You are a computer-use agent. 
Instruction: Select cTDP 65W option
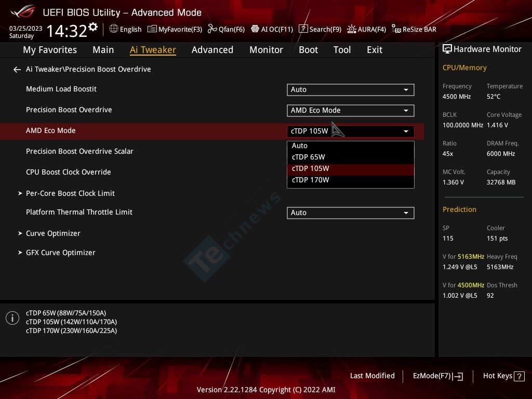(x=351, y=157)
